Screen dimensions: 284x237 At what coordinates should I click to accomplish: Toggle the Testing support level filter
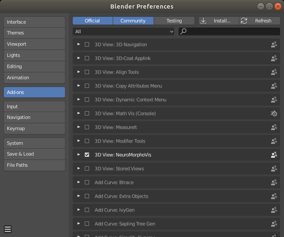point(174,21)
